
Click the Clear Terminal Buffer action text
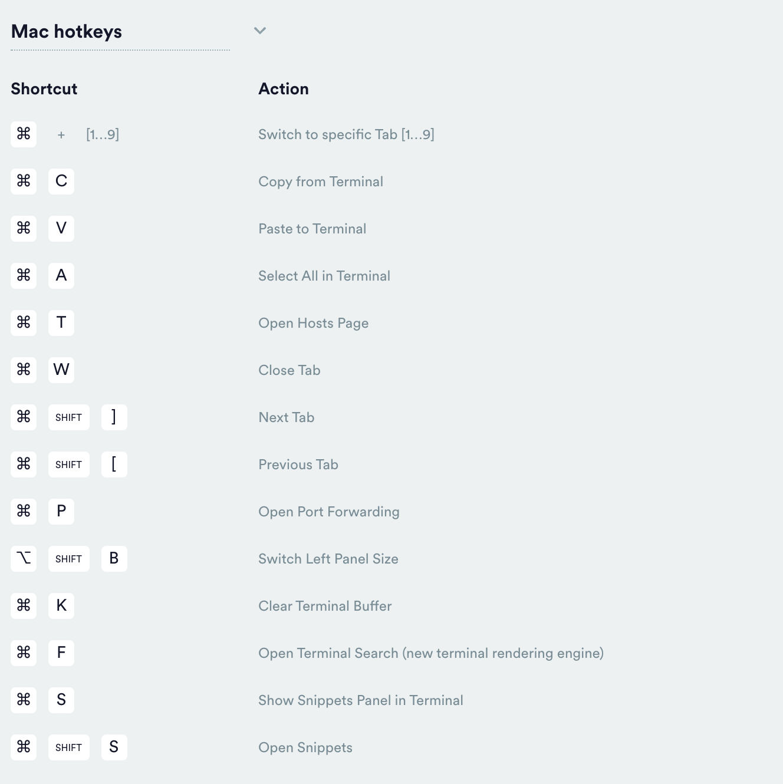(x=325, y=606)
